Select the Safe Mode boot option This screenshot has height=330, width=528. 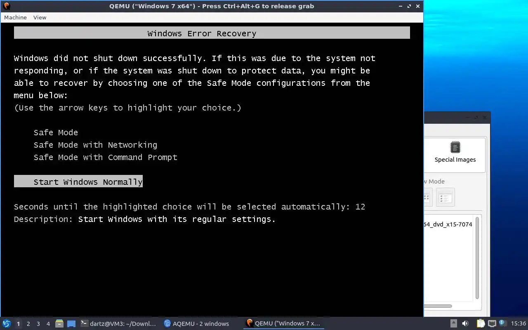click(x=56, y=132)
